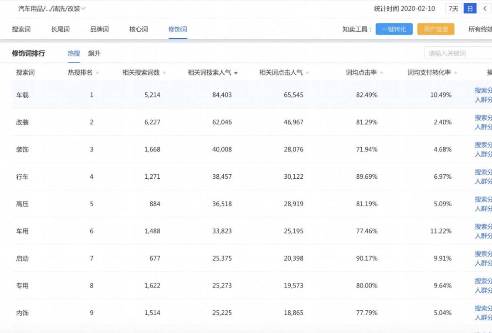Screen dimensions: 492x333
Task: Click the search word 车用
Action: [22, 231]
